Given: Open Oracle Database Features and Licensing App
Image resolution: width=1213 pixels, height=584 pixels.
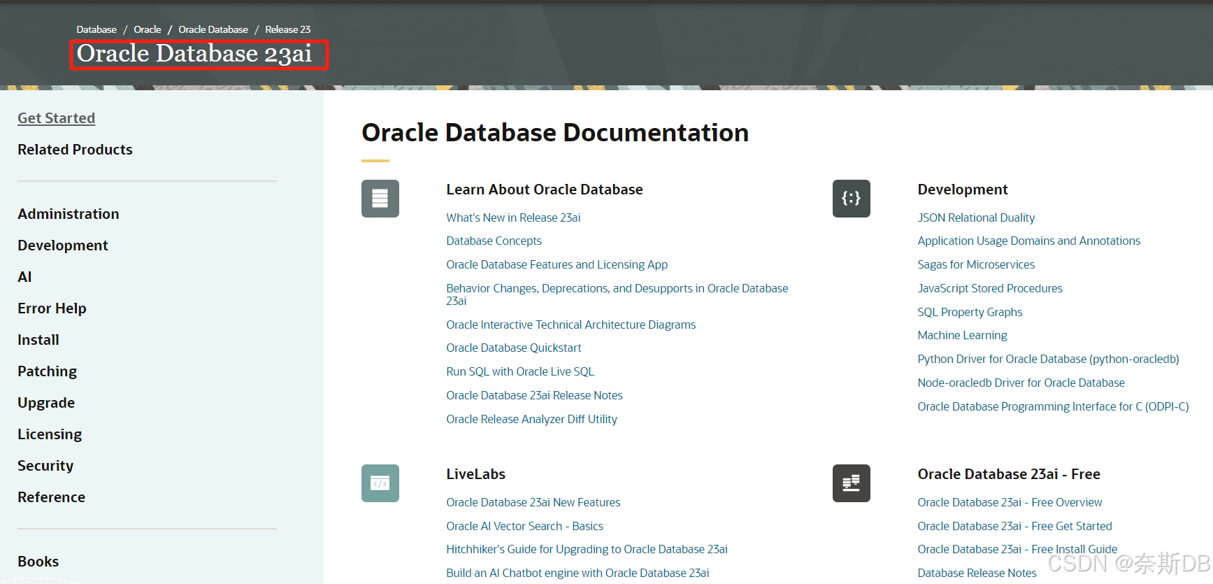Looking at the screenshot, I should coord(557,264).
